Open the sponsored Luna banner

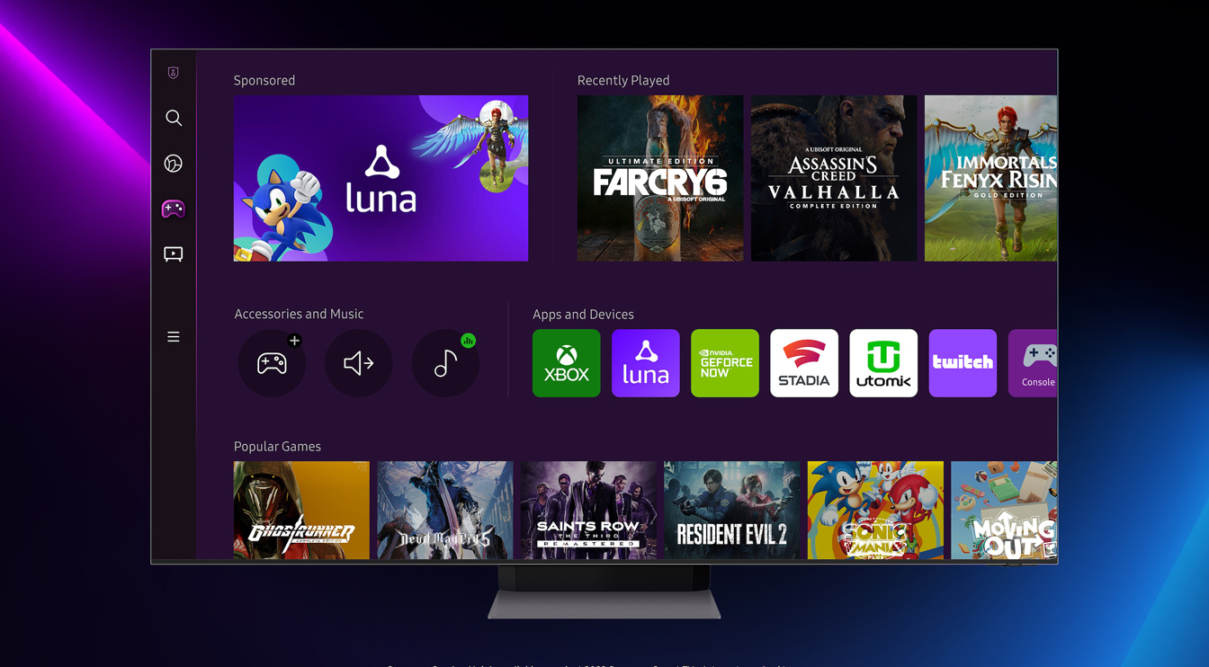click(x=381, y=178)
